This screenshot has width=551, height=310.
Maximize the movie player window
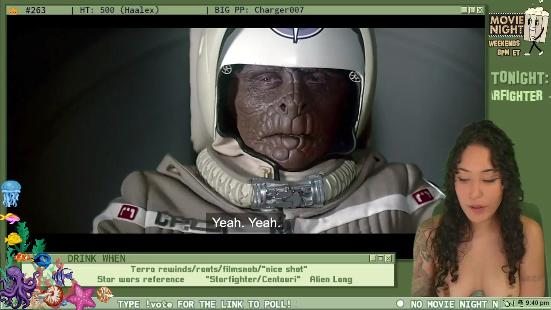click(x=472, y=10)
